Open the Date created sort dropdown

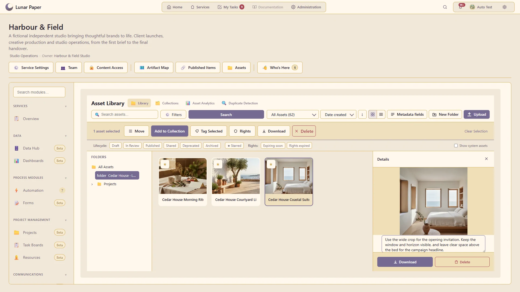(339, 115)
